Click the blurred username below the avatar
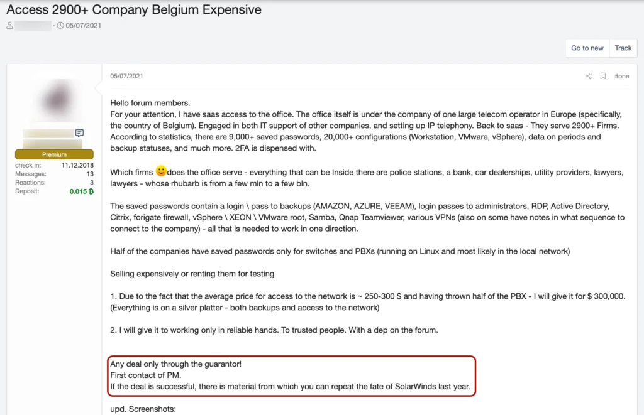This screenshot has width=644, height=415. click(x=48, y=134)
